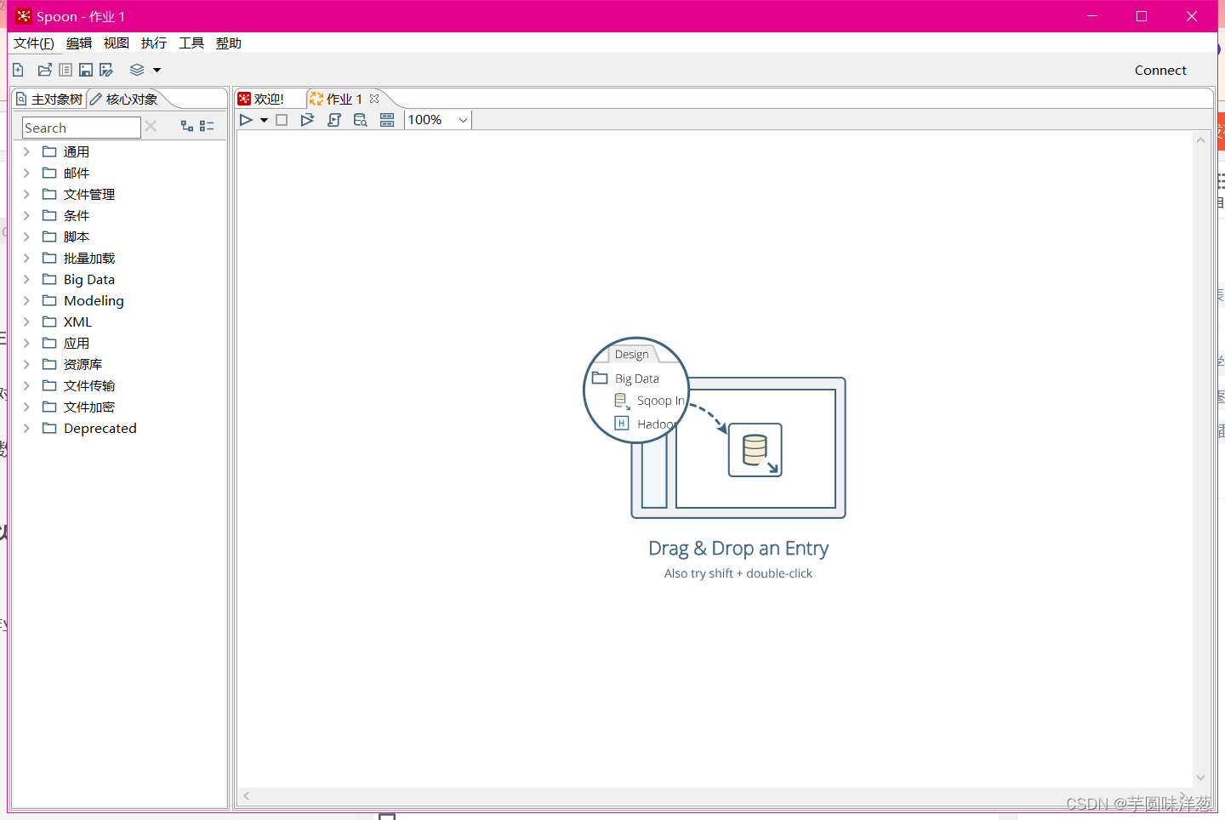Expand the 文件管理 folder chevron
The height and width of the screenshot is (820, 1225).
pyautogui.click(x=26, y=194)
